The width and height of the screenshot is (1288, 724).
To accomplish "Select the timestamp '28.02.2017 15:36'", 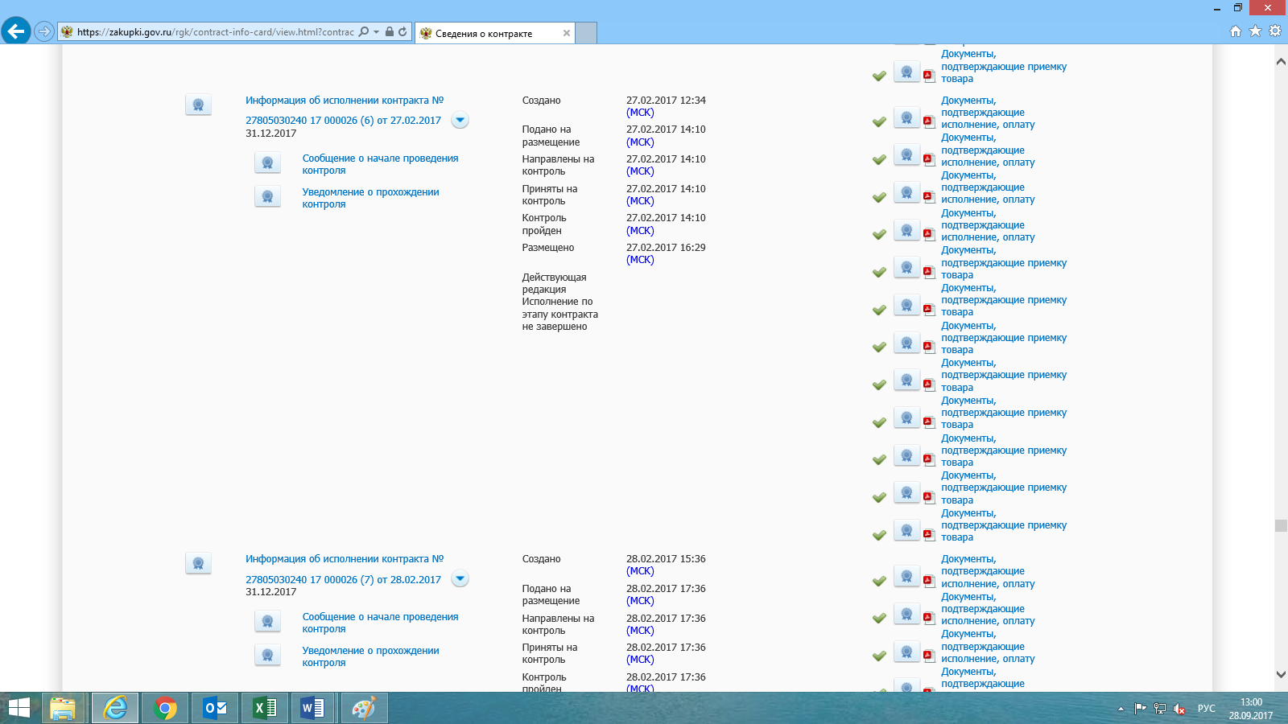I will (666, 559).
